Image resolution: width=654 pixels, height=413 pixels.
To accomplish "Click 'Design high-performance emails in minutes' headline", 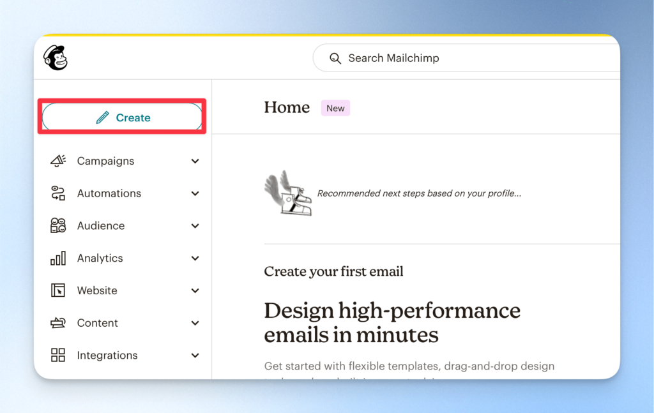I will 392,322.
